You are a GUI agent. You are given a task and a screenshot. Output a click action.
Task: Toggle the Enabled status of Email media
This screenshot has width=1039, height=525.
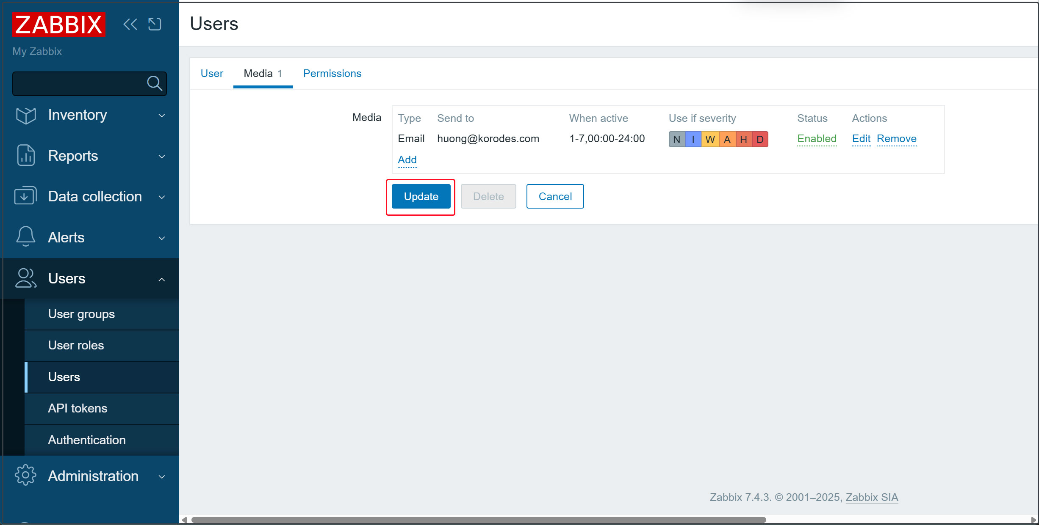point(816,139)
